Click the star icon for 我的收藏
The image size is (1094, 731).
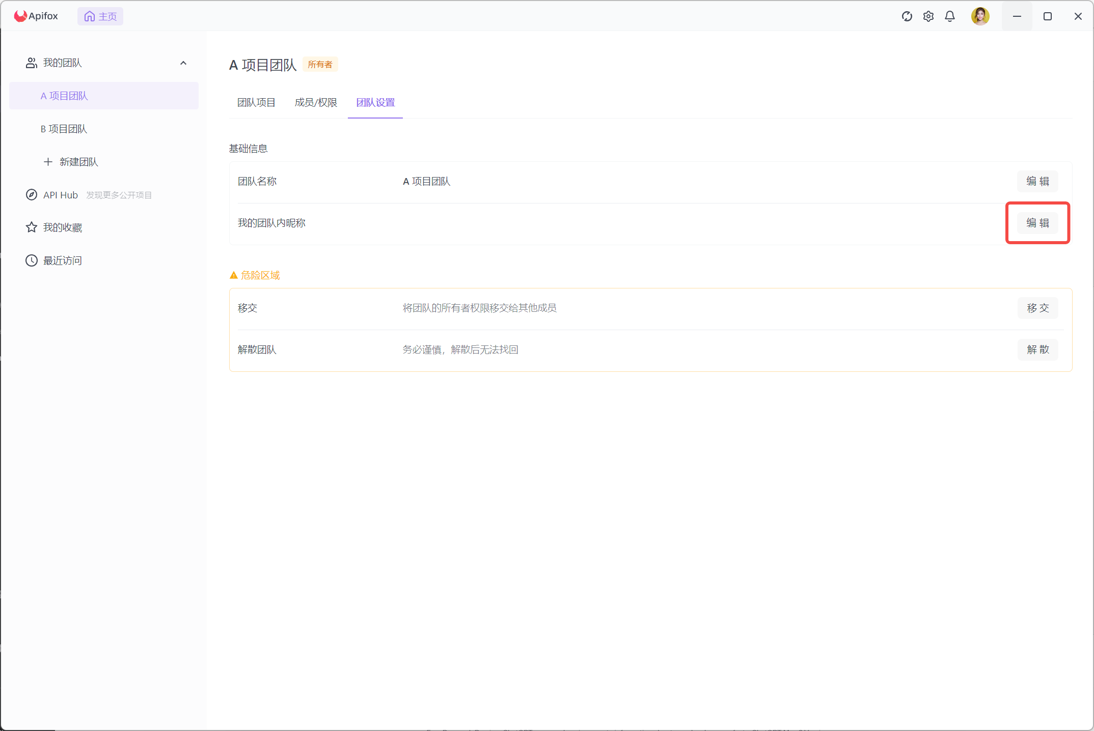click(x=32, y=227)
